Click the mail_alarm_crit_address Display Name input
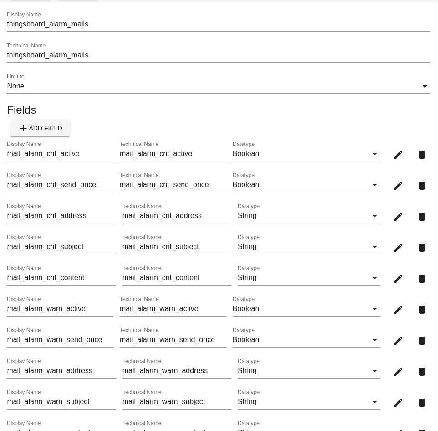 (x=60, y=216)
